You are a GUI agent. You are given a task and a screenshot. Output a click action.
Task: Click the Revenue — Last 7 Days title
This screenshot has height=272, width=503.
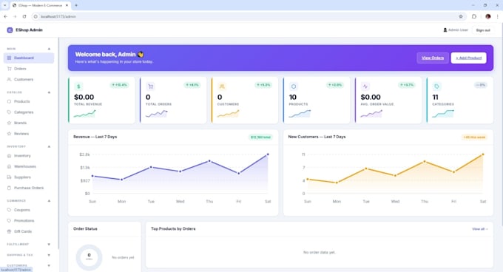[95, 137]
